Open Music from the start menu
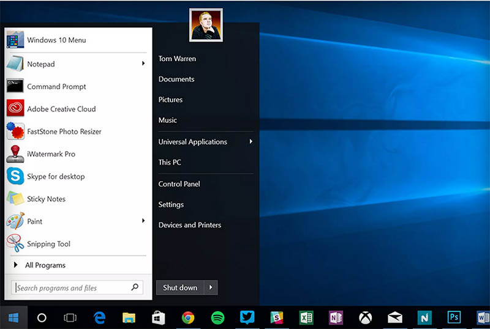The image size is (490, 329). (167, 120)
